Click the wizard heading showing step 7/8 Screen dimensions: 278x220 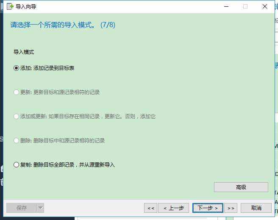click(x=63, y=25)
